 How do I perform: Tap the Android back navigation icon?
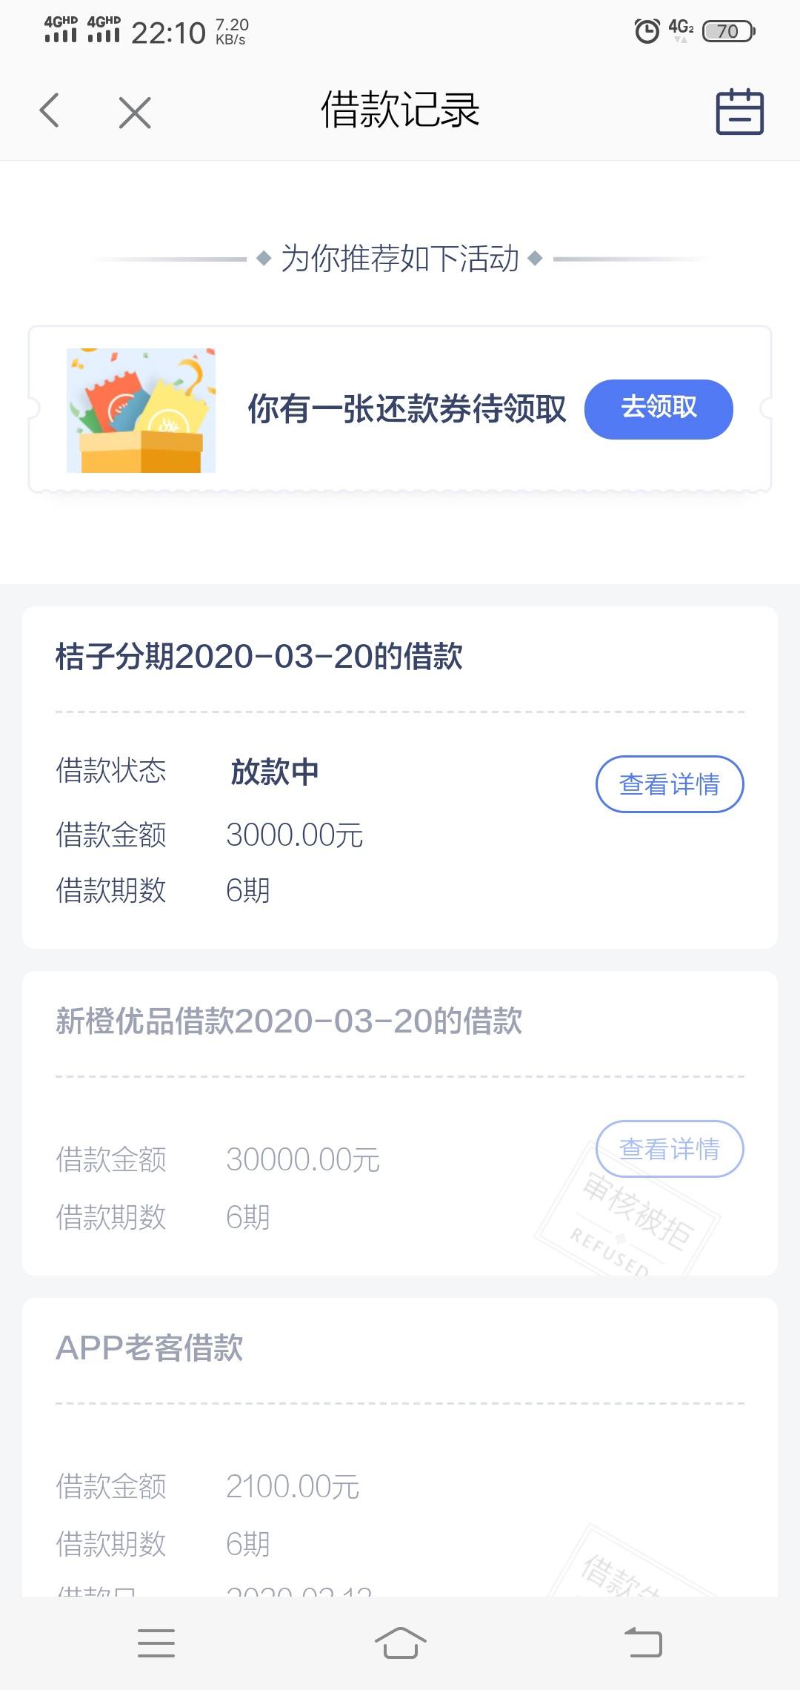click(x=643, y=1643)
